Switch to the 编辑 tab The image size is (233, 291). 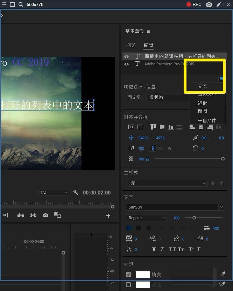pos(148,45)
